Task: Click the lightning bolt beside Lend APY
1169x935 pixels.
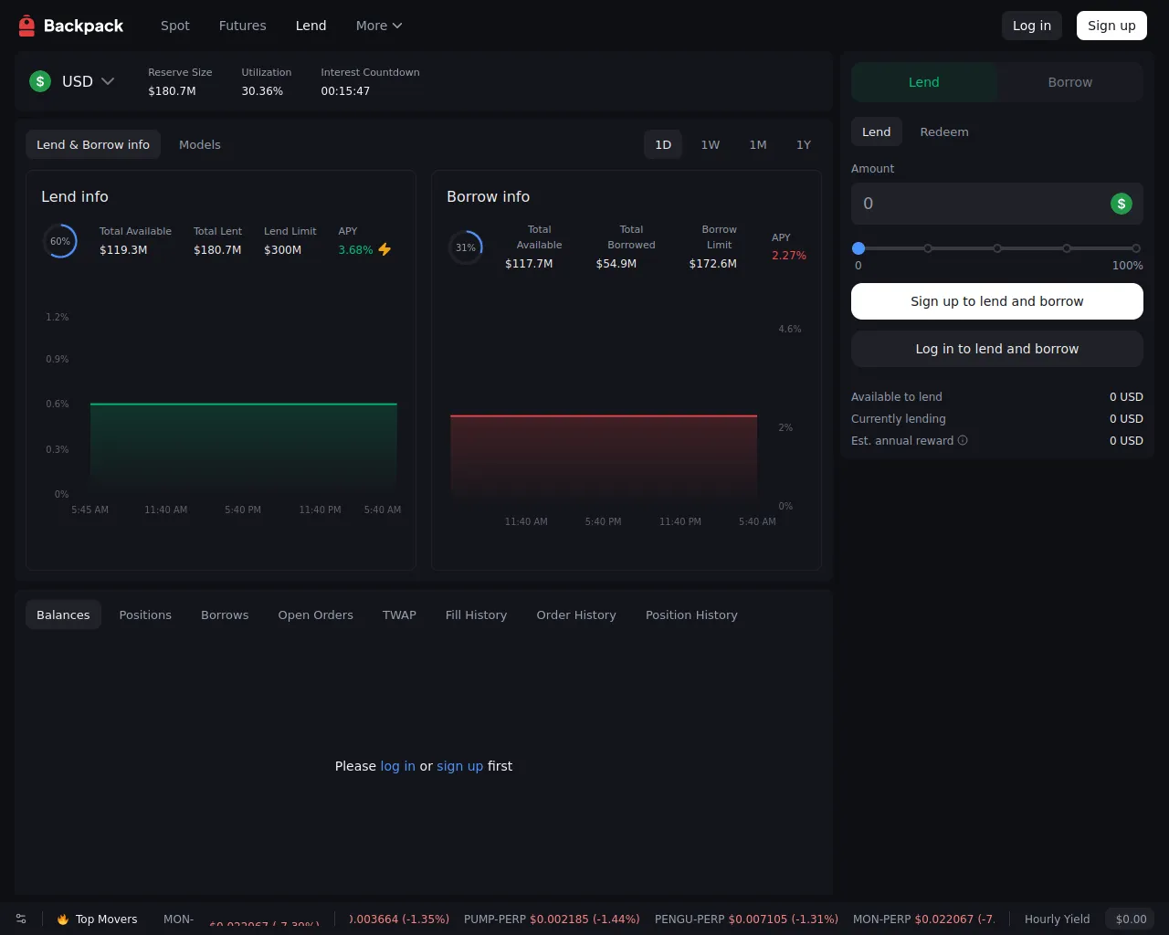Action: click(x=384, y=249)
